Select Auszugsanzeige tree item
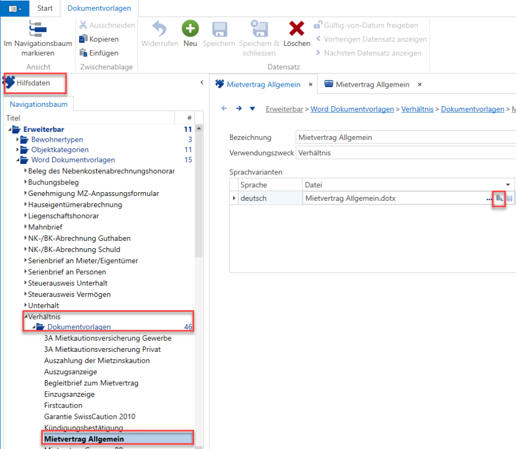The width and height of the screenshot is (516, 449). tap(70, 372)
